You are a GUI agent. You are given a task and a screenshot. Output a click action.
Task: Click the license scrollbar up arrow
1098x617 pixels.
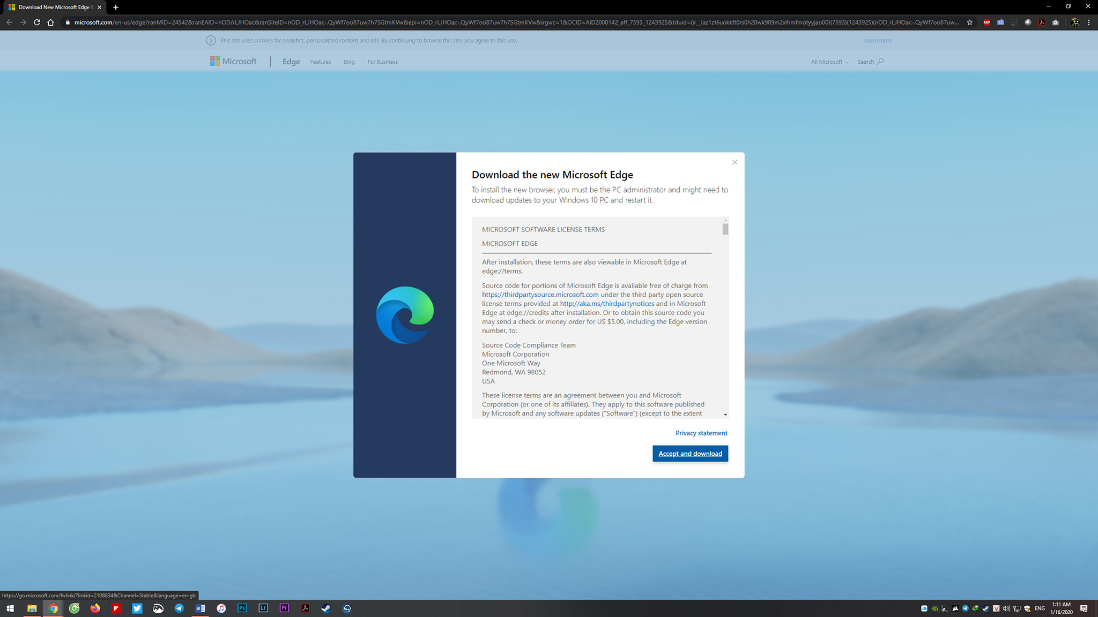[725, 220]
